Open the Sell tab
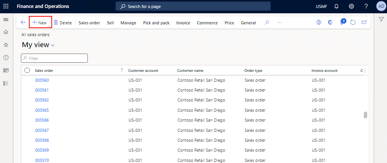Viewport: 387px width, 163px height. (x=110, y=23)
